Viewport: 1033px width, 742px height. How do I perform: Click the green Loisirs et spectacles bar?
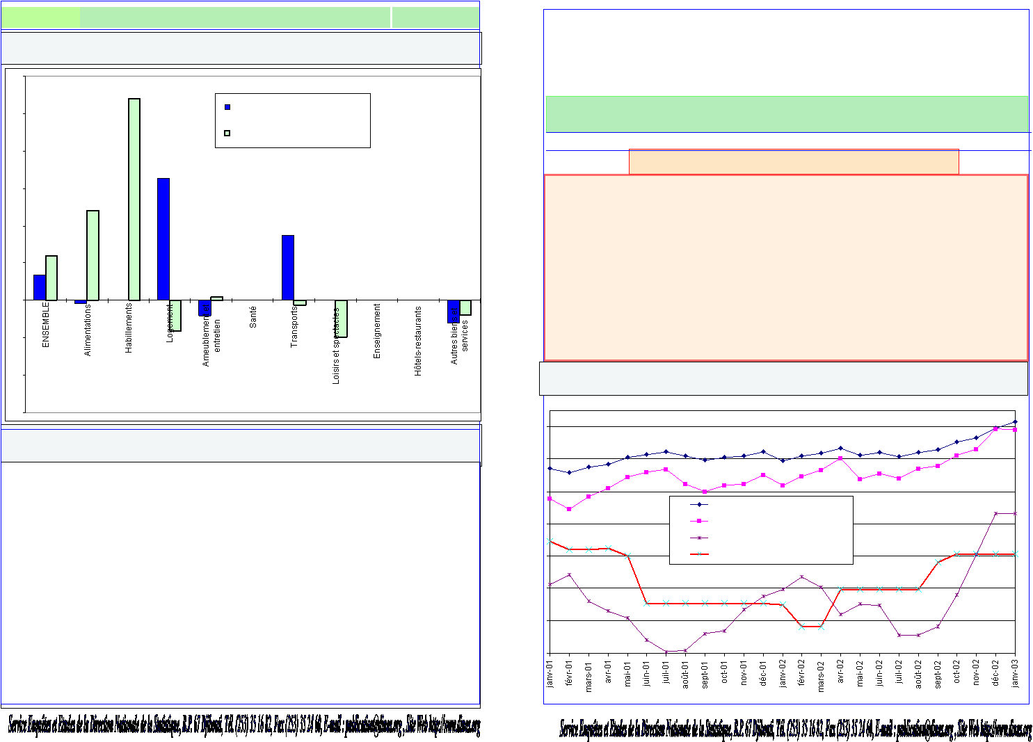[x=341, y=318]
